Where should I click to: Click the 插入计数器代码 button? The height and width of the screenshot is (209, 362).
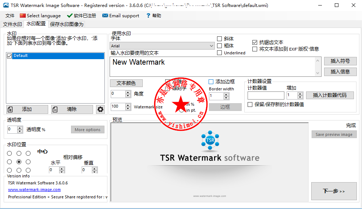[330, 95]
